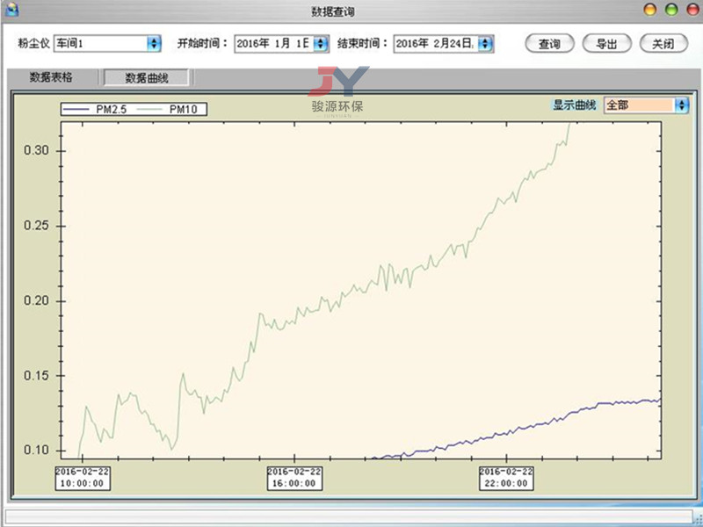Switch to the 数据表格 tab
This screenshot has width=703, height=527.
51,77
